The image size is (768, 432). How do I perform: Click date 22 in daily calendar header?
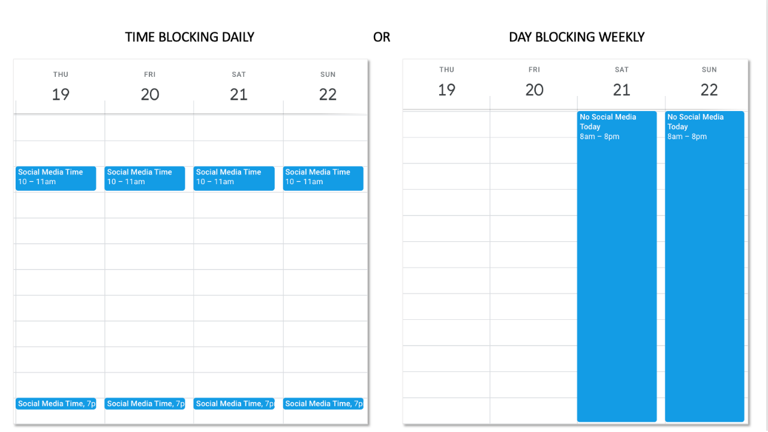click(328, 94)
